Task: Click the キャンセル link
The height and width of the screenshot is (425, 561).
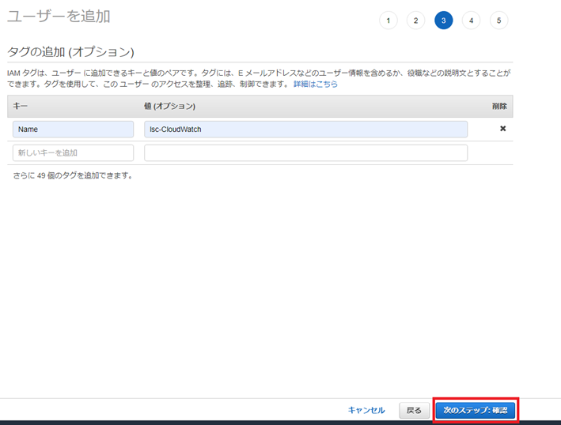Action: (x=366, y=410)
